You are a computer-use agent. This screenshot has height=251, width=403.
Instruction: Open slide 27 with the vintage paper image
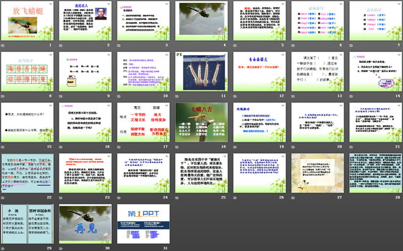pyautogui.click(x=316, y=175)
